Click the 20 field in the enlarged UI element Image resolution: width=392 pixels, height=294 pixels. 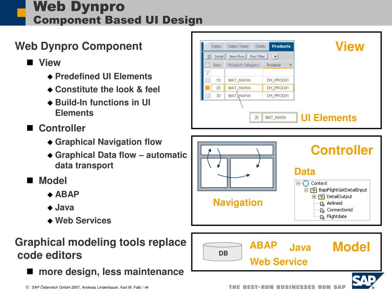(x=256, y=118)
